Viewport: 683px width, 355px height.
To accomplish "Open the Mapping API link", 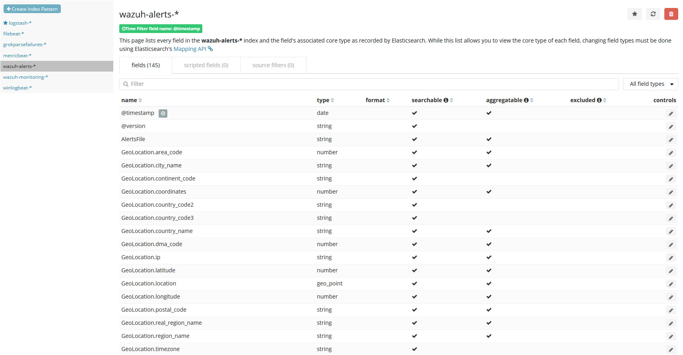I will [x=190, y=49].
